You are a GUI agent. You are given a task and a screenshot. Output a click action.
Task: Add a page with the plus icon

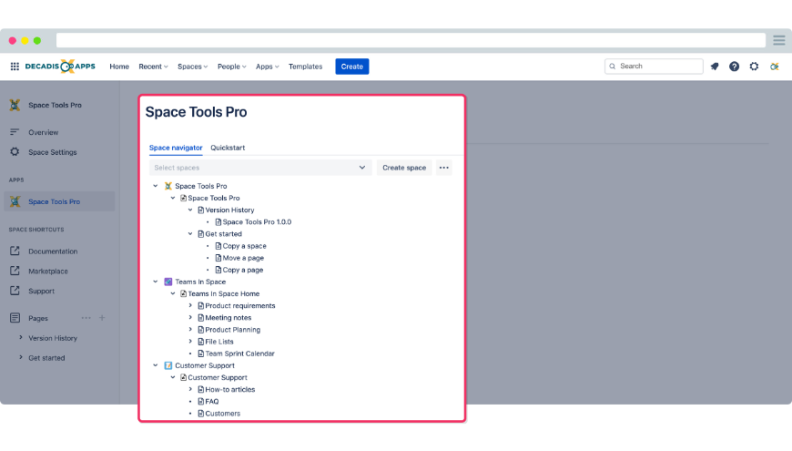(x=102, y=318)
